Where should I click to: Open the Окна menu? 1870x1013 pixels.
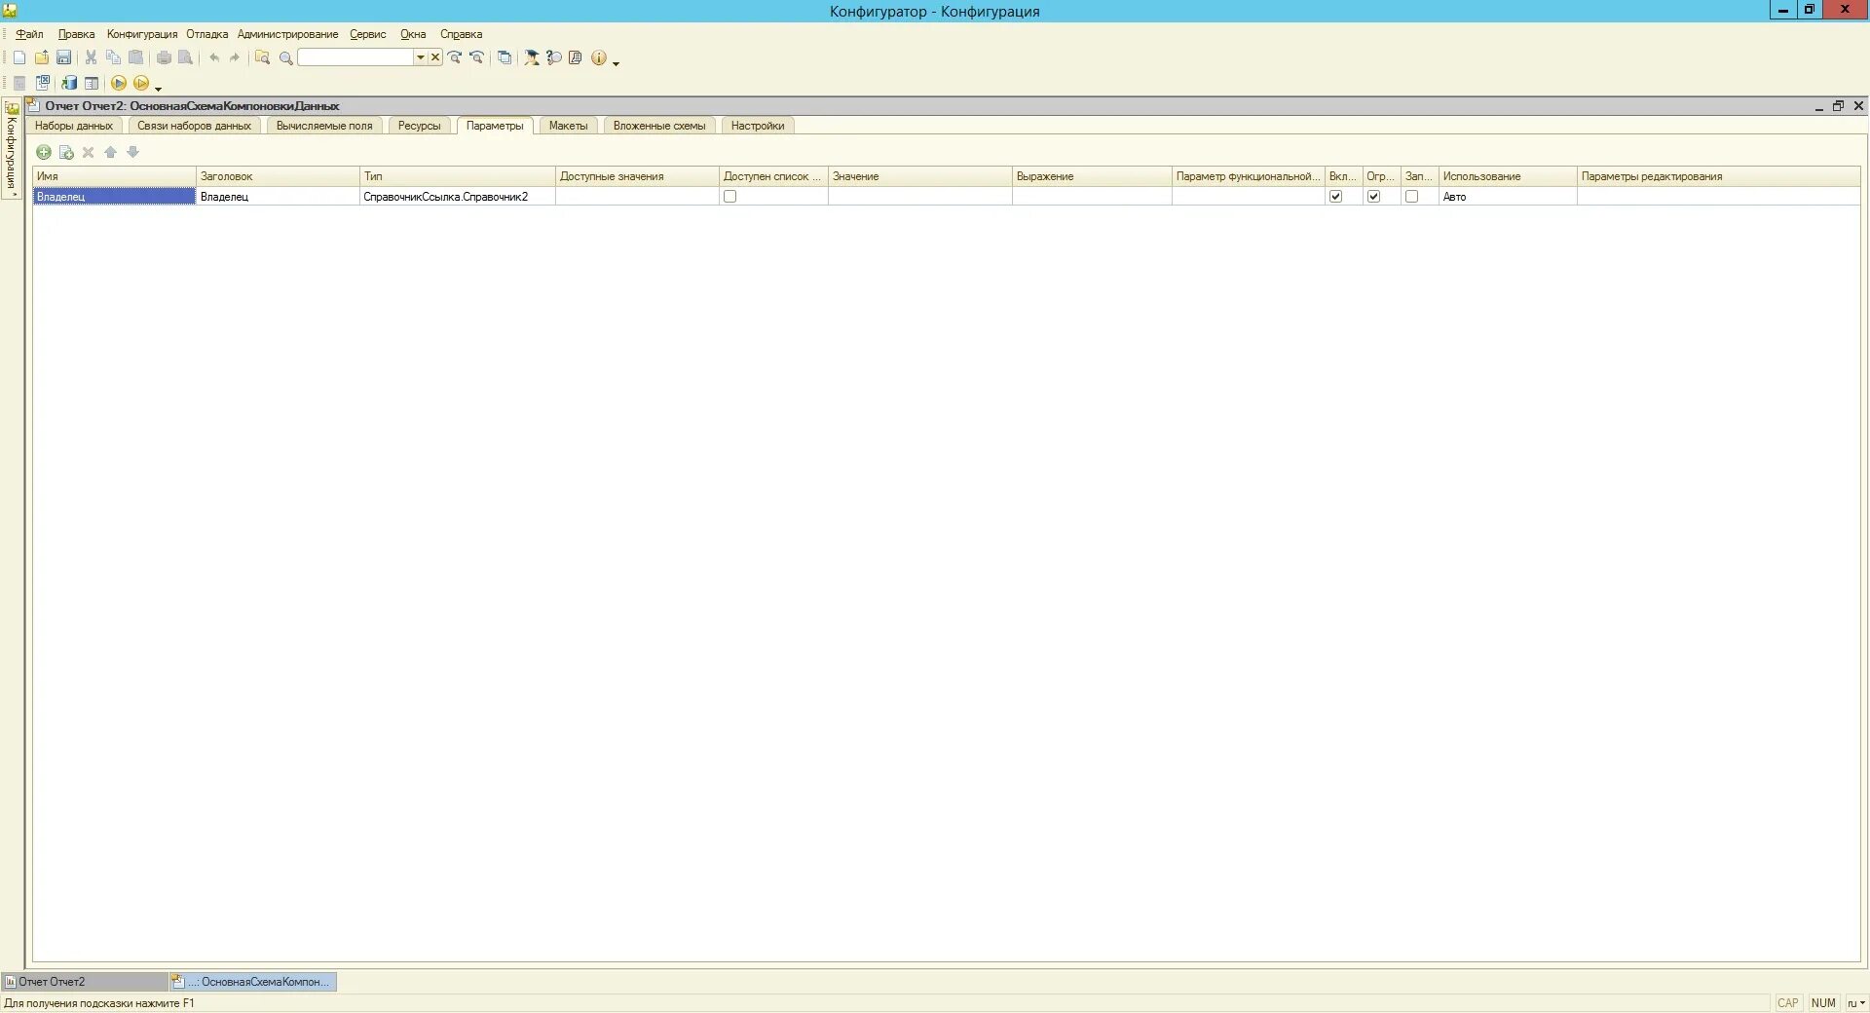pos(413,34)
